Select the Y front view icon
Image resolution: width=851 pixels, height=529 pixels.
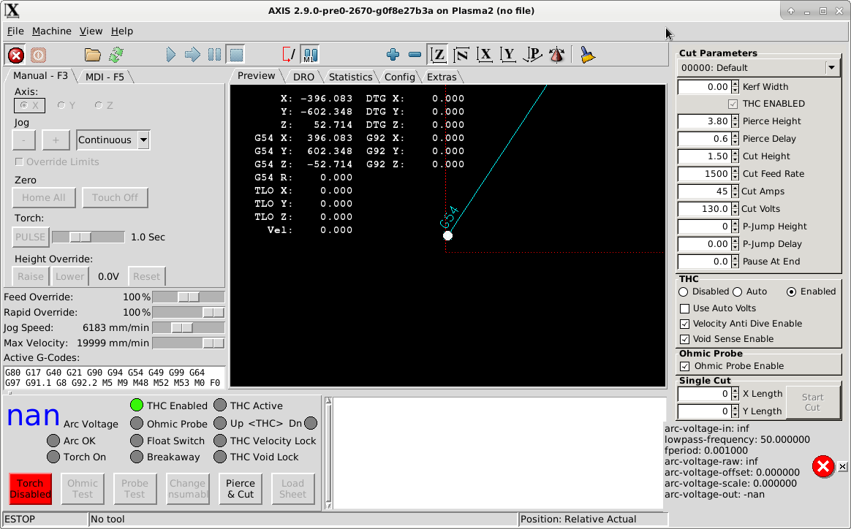tap(508, 55)
